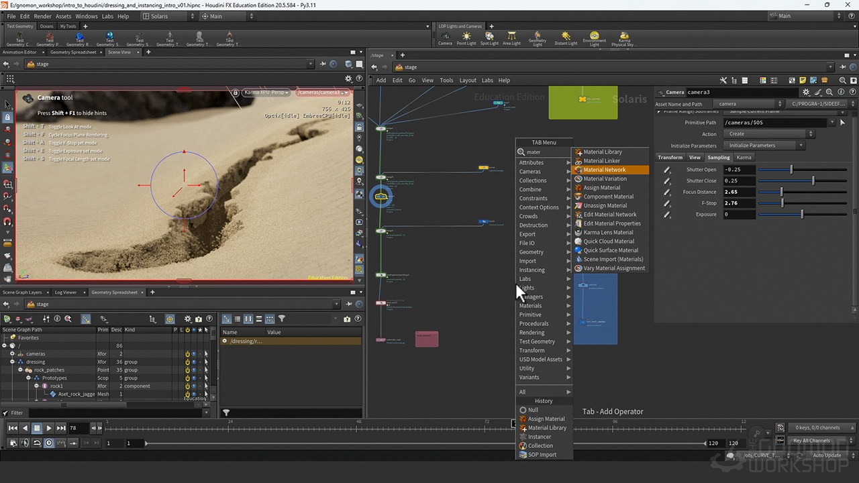Expand the rock_patches item in the Scene Graph
Screen dimensions: 859x483
(x=21, y=370)
